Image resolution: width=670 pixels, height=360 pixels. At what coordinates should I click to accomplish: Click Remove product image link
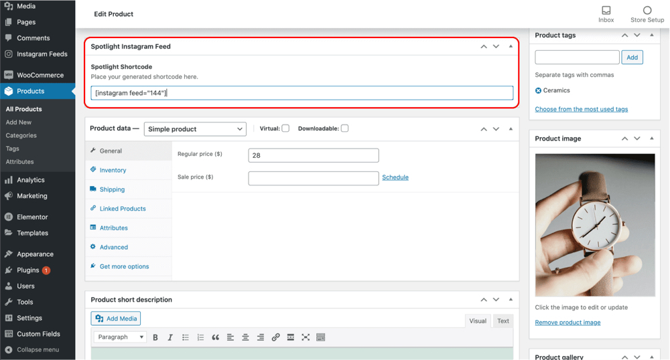coord(568,323)
